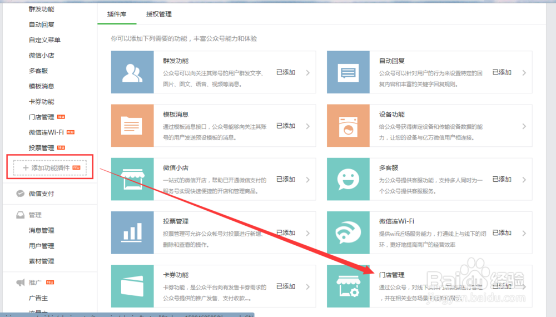Expand the 群发功能 card chevron arrow
This screenshot has height=317, width=556.
pyautogui.click(x=308, y=73)
